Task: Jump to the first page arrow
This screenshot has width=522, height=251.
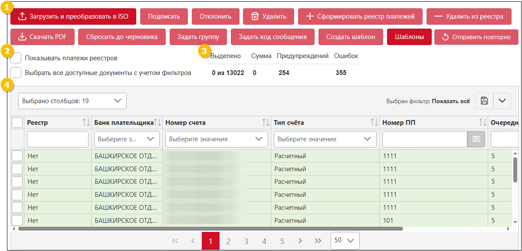Action: 175,241
